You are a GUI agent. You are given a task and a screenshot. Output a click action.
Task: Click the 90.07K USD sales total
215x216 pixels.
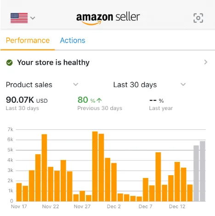pyautogui.click(x=27, y=100)
